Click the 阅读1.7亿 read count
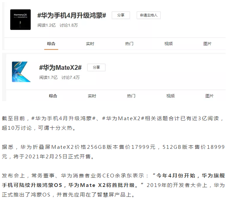Screen dimensions: 229x205 pos(48,77)
